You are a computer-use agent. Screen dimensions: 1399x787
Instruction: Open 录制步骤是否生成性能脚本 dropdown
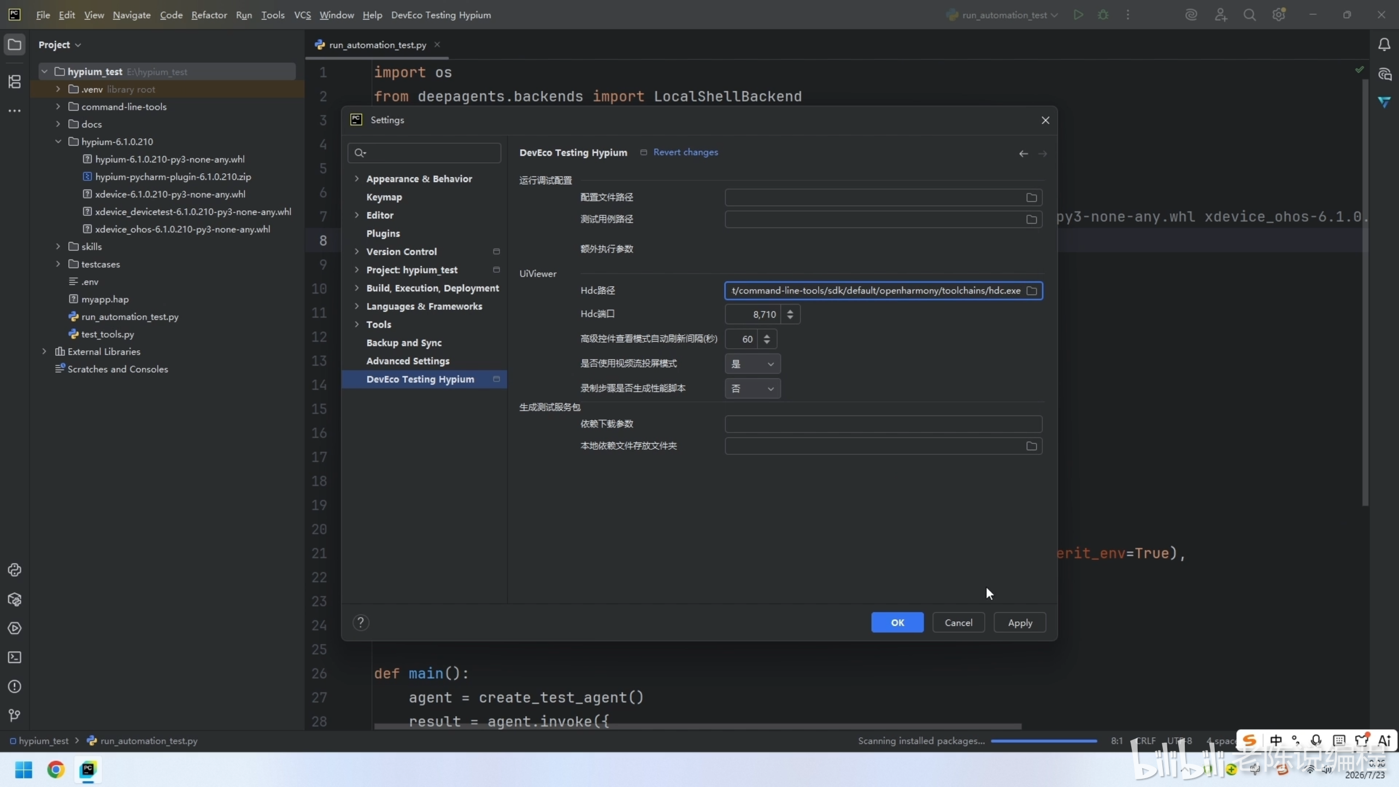[753, 389]
